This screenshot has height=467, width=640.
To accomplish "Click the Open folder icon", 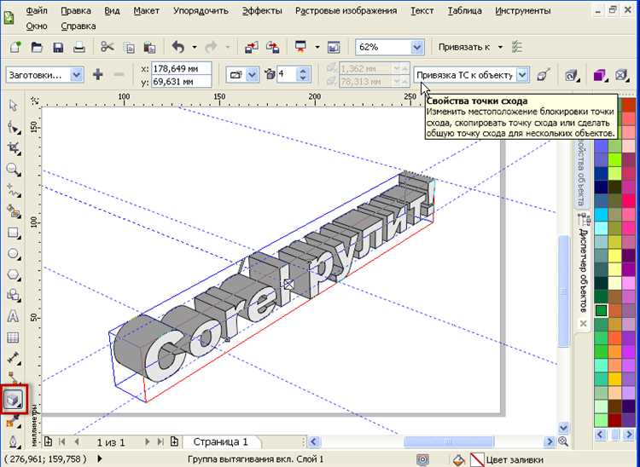I will (37, 47).
